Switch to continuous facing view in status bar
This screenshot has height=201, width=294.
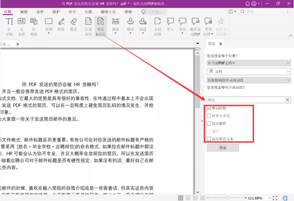203,198
